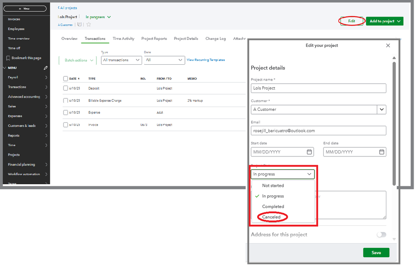The image size is (415, 266).
Task: Check the Deposit transaction checkbox
Action: [66, 88]
